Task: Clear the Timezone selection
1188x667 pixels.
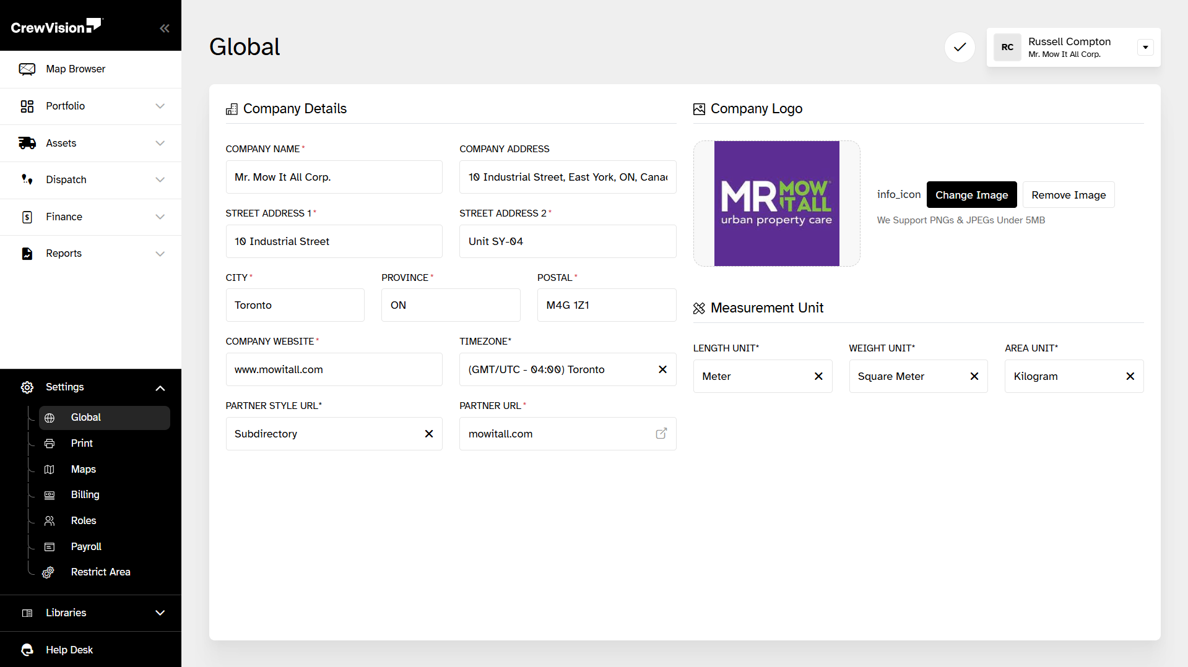Action: (662, 369)
